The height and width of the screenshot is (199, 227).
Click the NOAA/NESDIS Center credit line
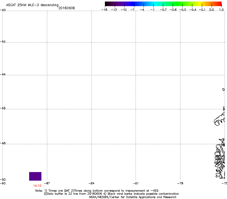click(x=133, y=197)
